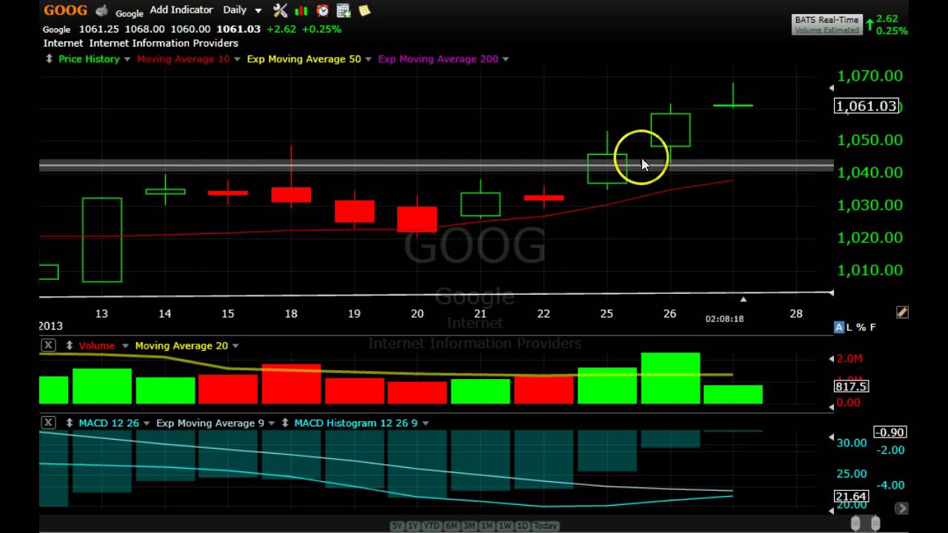This screenshot has width=948, height=533.
Task: Click the gray printer-like icon beside GOOG
Action: point(102,10)
